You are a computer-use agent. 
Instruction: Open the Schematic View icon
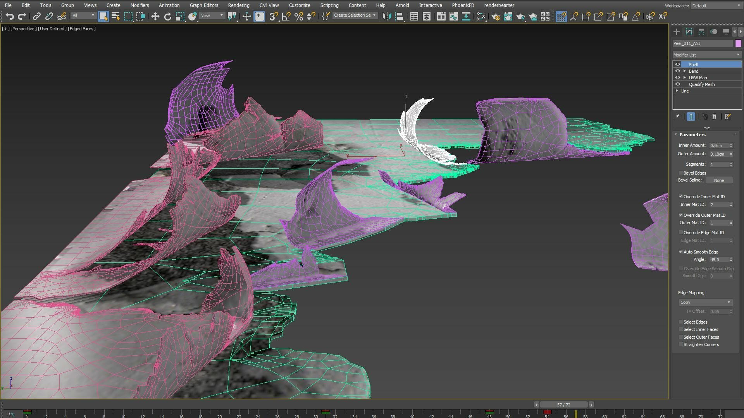[466, 16]
